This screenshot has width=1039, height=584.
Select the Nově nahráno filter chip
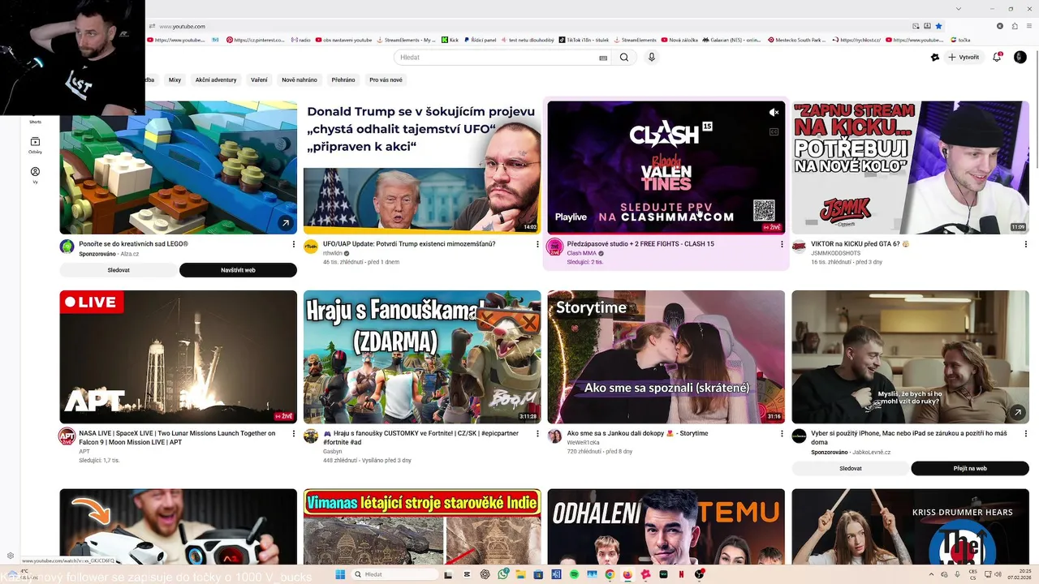click(300, 80)
